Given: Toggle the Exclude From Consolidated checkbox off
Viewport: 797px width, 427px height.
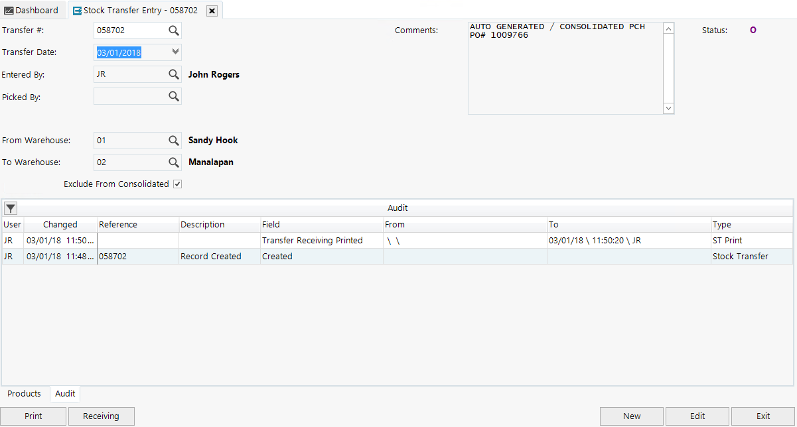Looking at the screenshot, I should pos(177,184).
